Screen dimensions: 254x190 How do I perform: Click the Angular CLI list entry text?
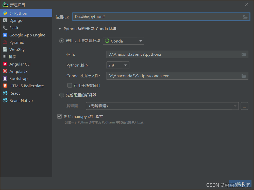(20, 64)
